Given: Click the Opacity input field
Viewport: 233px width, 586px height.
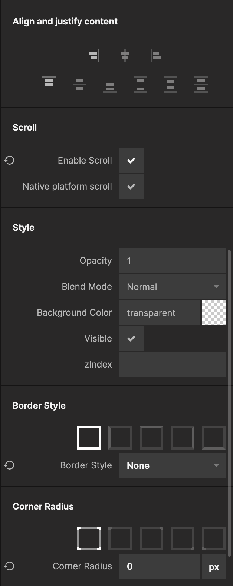Looking at the screenshot, I should 173,261.
